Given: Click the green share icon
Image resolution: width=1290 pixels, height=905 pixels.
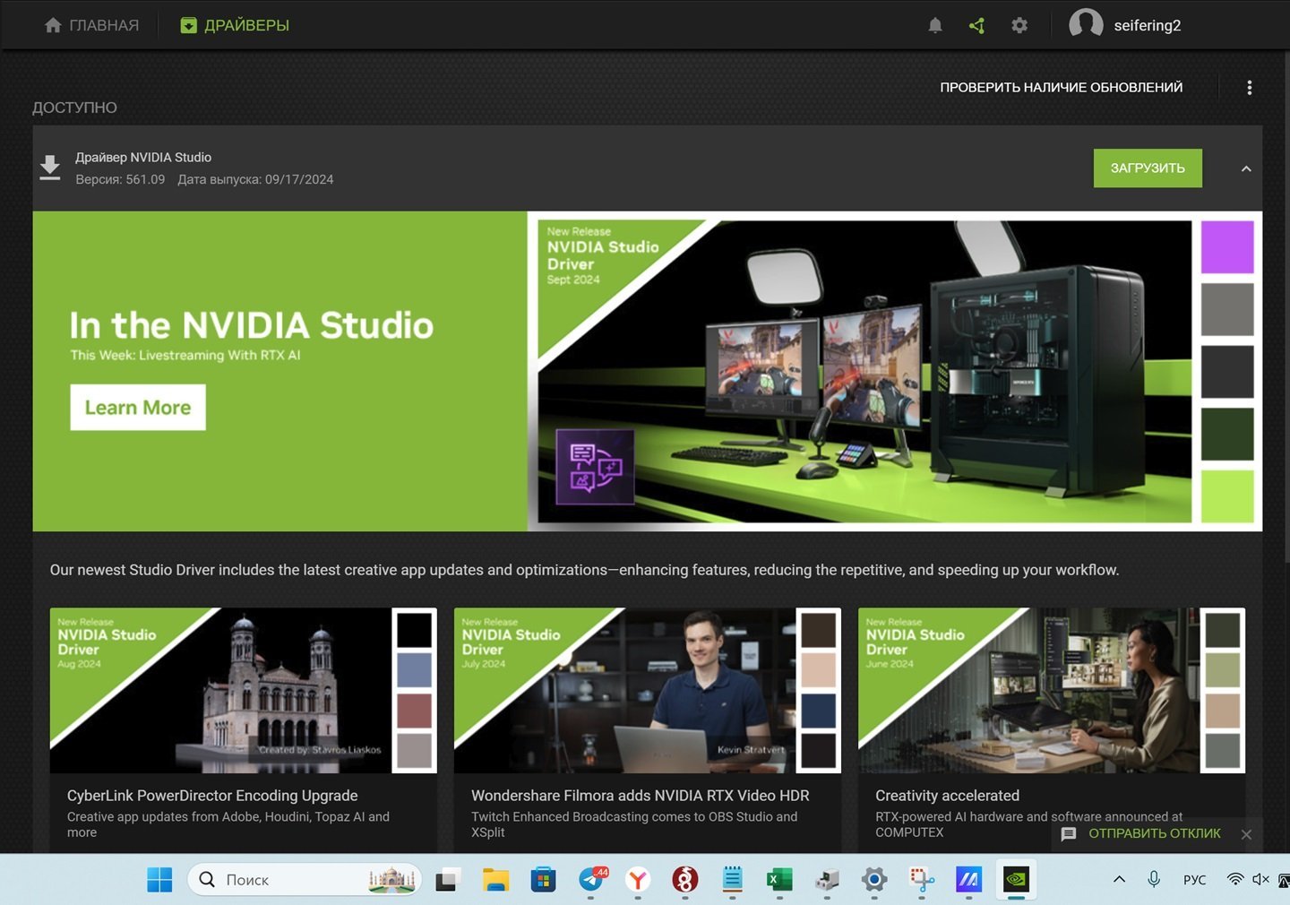Looking at the screenshot, I should [x=977, y=25].
